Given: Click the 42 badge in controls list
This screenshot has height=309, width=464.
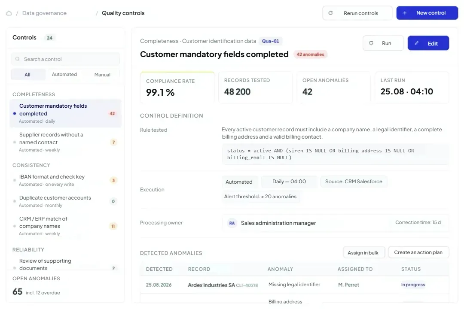Looking at the screenshot, I should [x=112, y=114].
